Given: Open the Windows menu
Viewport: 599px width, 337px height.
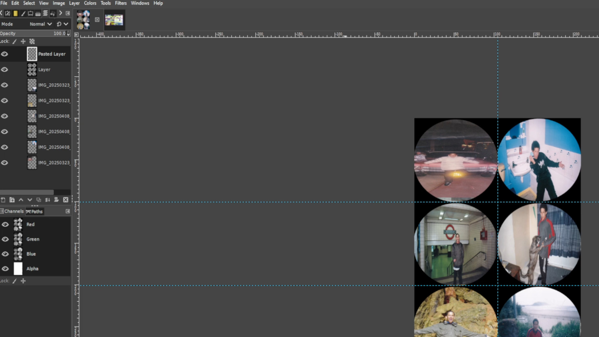Looking at the screenshot, I should (x=140, y=3).
